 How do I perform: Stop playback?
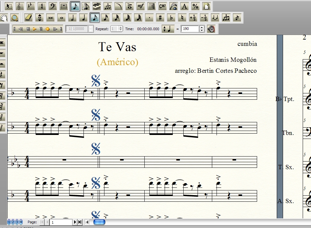point(28,29)
